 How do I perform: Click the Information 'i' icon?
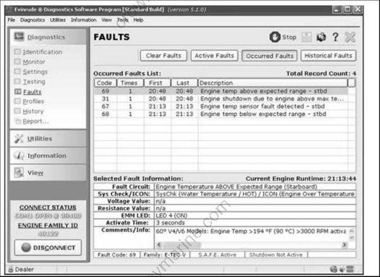click(18, 156)
